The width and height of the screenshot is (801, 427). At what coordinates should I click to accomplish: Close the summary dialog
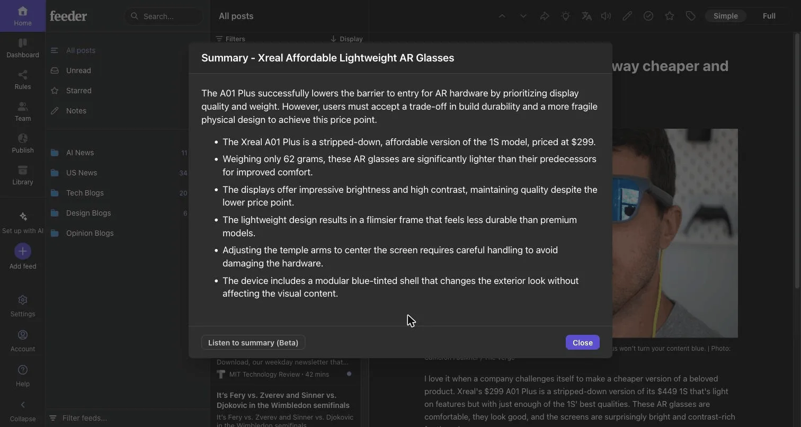coord(582,343)
